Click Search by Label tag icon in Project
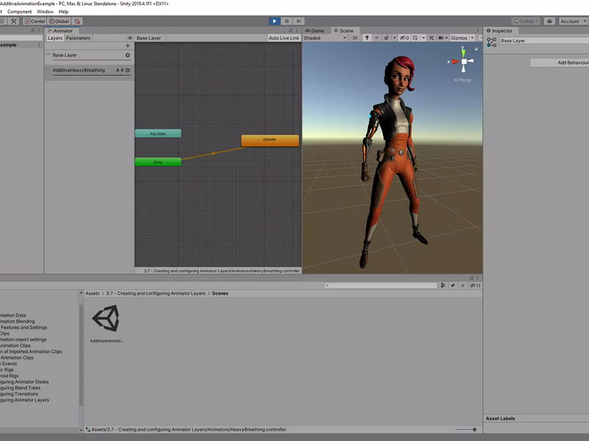589x441 pixels. click(453, 286)
